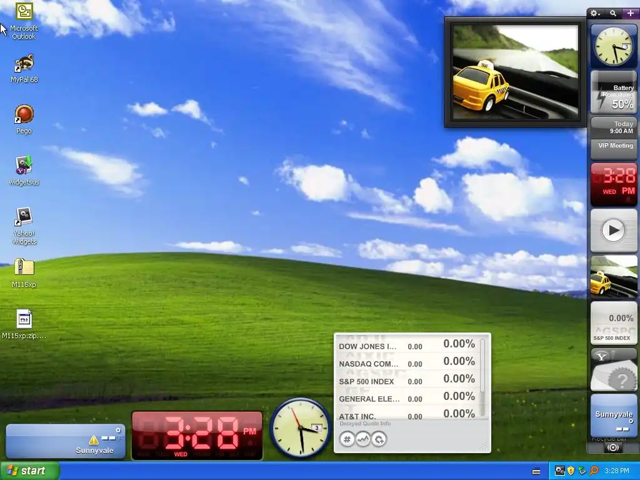
Task: Click the VIP Meeting dock entry
Action: (x=614, y=149)
